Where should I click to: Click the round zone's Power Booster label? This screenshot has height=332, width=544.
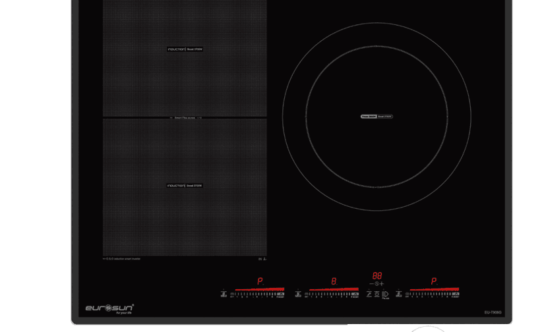[x=377, y=117]
